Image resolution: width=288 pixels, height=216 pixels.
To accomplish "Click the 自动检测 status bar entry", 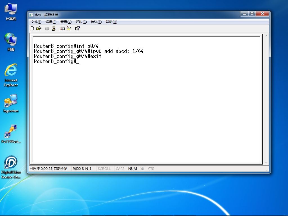I will 61,169.
